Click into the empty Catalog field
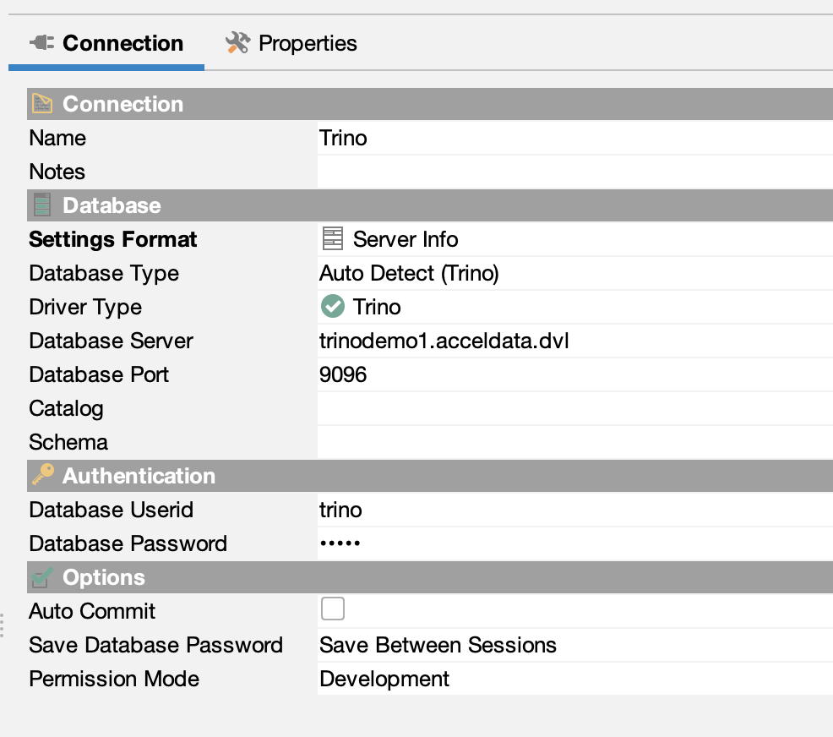Image resolution: width=833 pixels, height=737 pixels. (575, 408)
